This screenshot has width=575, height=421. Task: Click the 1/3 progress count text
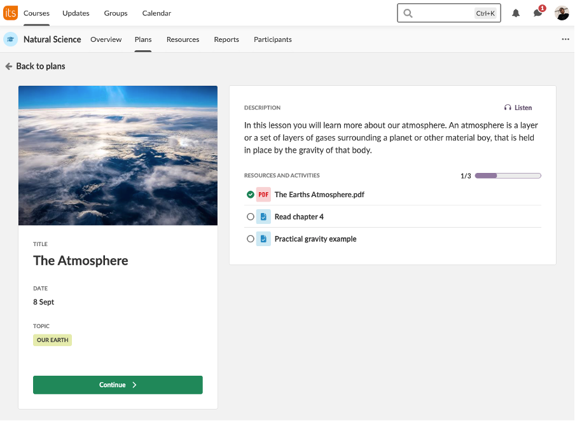click(x=466, y=176)
